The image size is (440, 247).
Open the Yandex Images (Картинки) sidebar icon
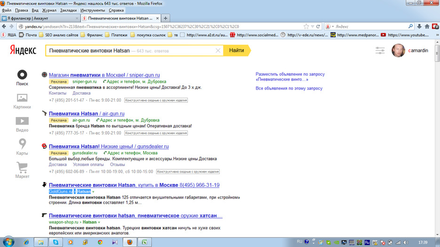[22, 98]
